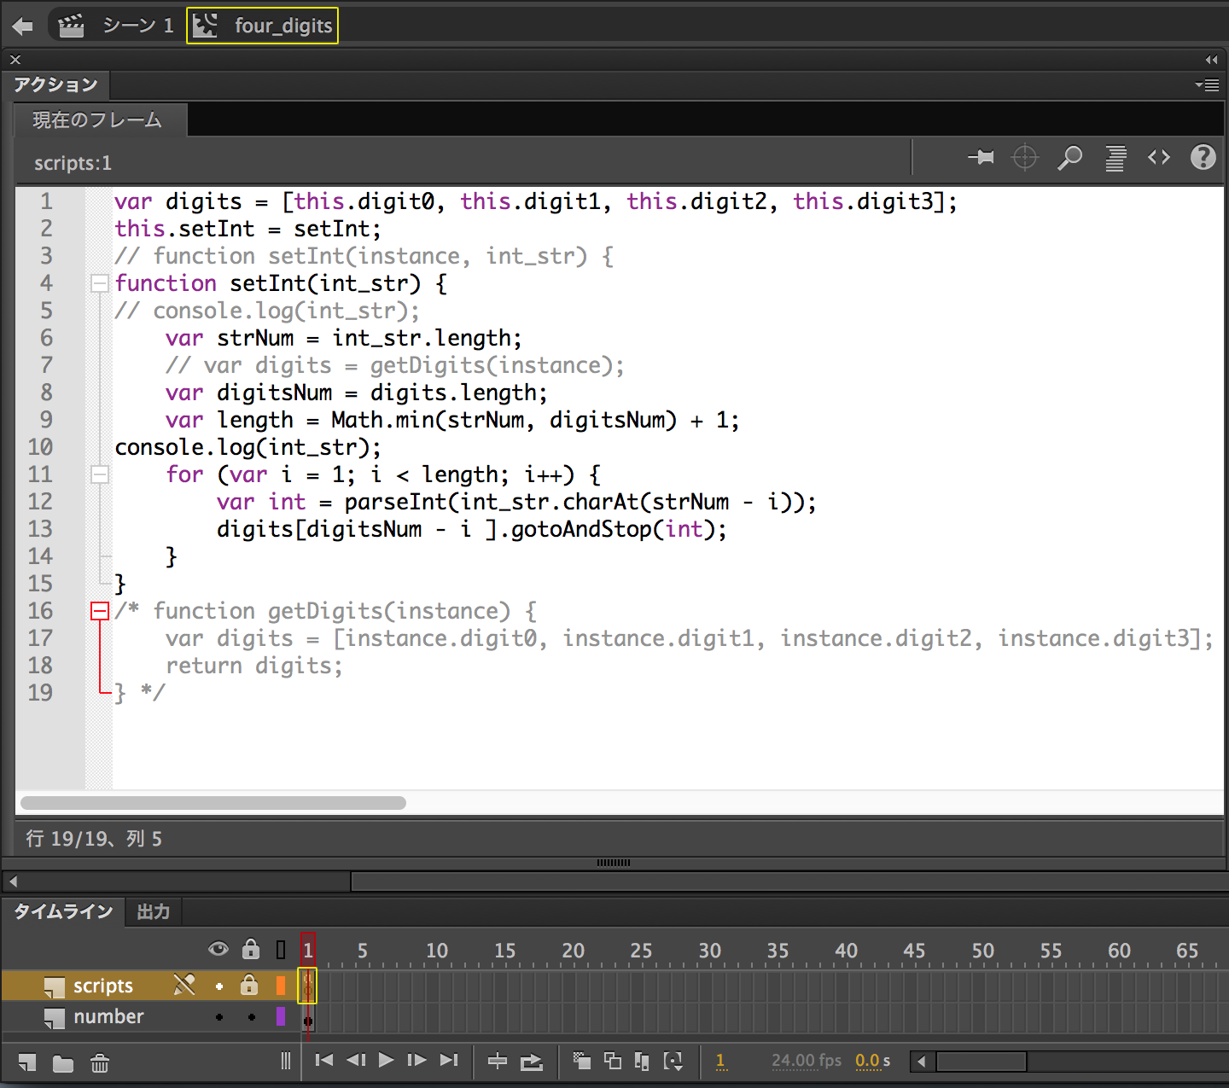Select the number layer
The width and height of the screenshot is (1229, 1088).
pos(108,1016)
